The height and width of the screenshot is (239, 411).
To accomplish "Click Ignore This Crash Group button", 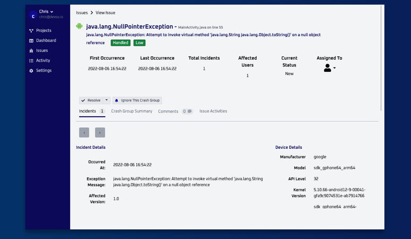I will [x=137, y=100].
